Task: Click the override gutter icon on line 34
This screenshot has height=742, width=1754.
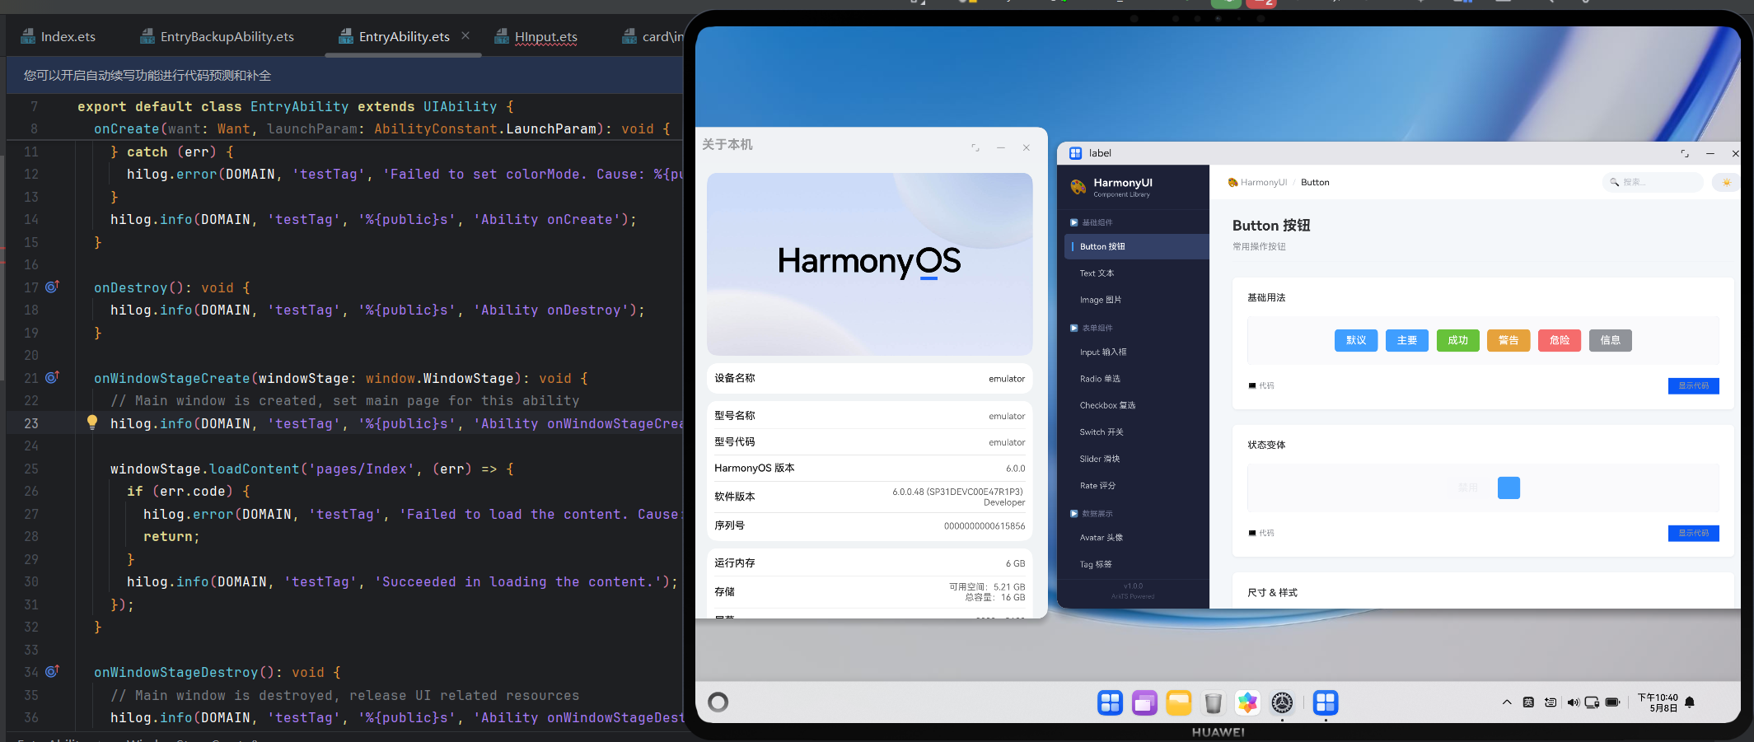Action: click(52, 671)
